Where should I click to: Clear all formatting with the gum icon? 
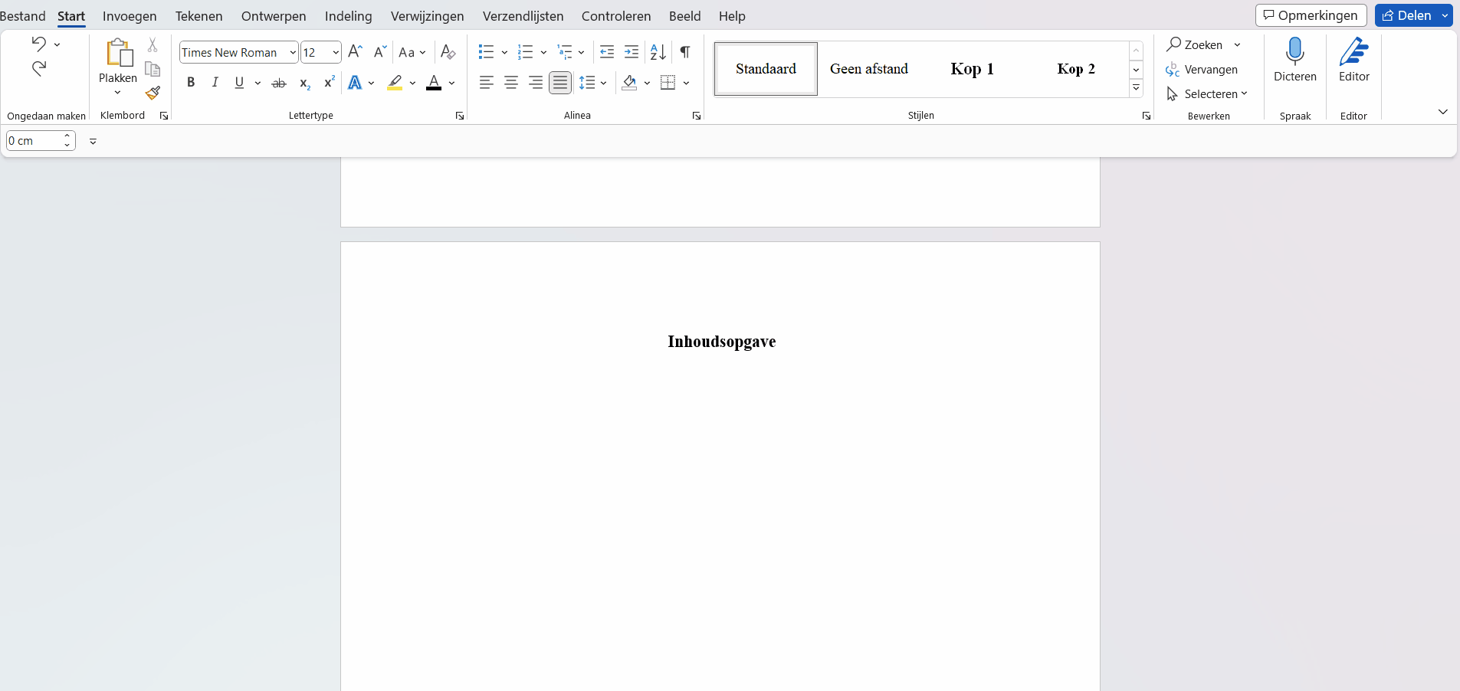448,51
